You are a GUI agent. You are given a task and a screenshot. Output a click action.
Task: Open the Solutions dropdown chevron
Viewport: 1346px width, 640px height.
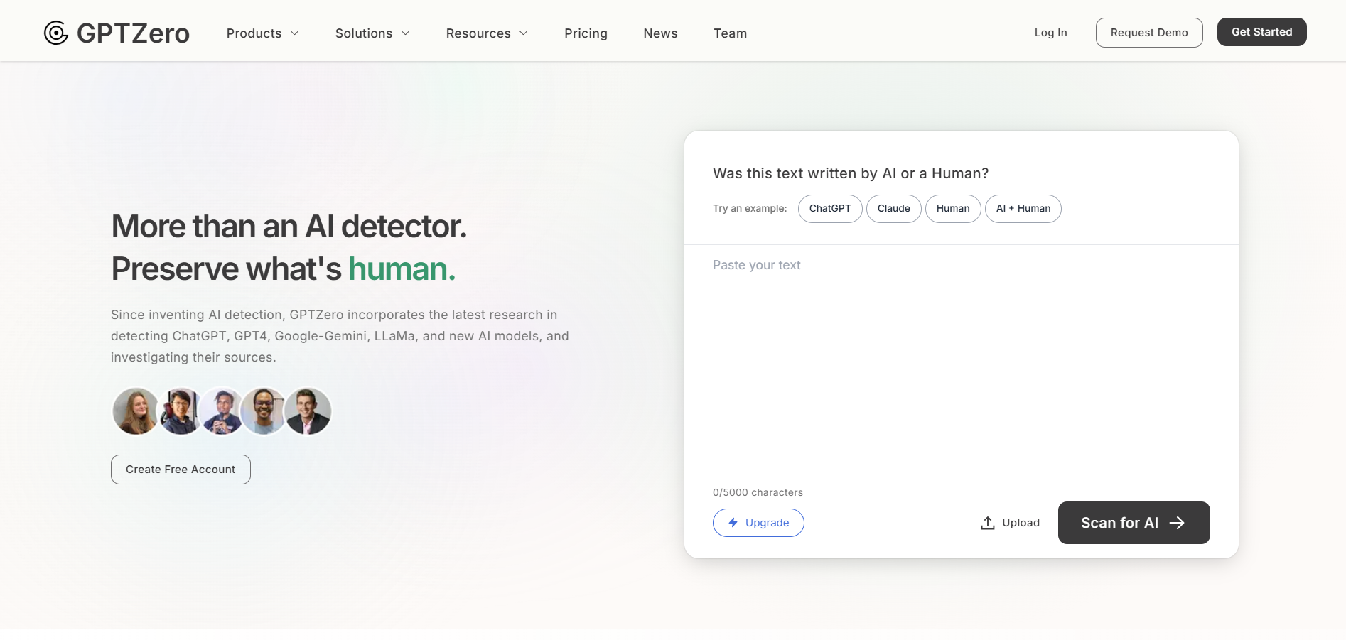pyautogui.click(x=405, y=33)
